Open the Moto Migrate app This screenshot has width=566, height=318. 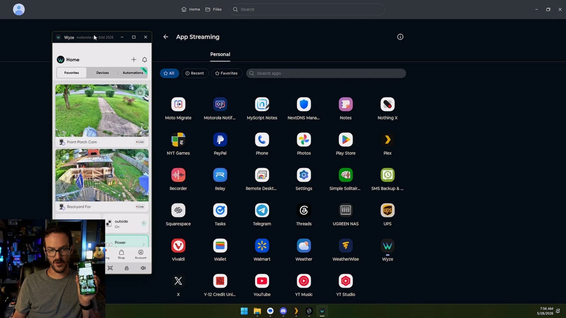[x=178, y=104]
